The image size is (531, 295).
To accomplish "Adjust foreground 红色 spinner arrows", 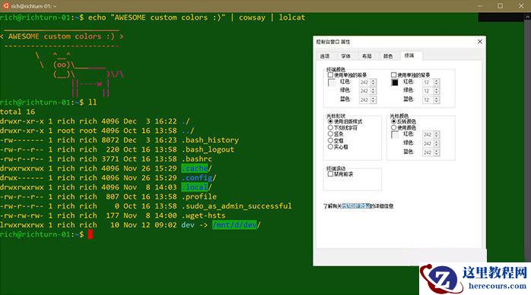I will [x=374, y=83].
